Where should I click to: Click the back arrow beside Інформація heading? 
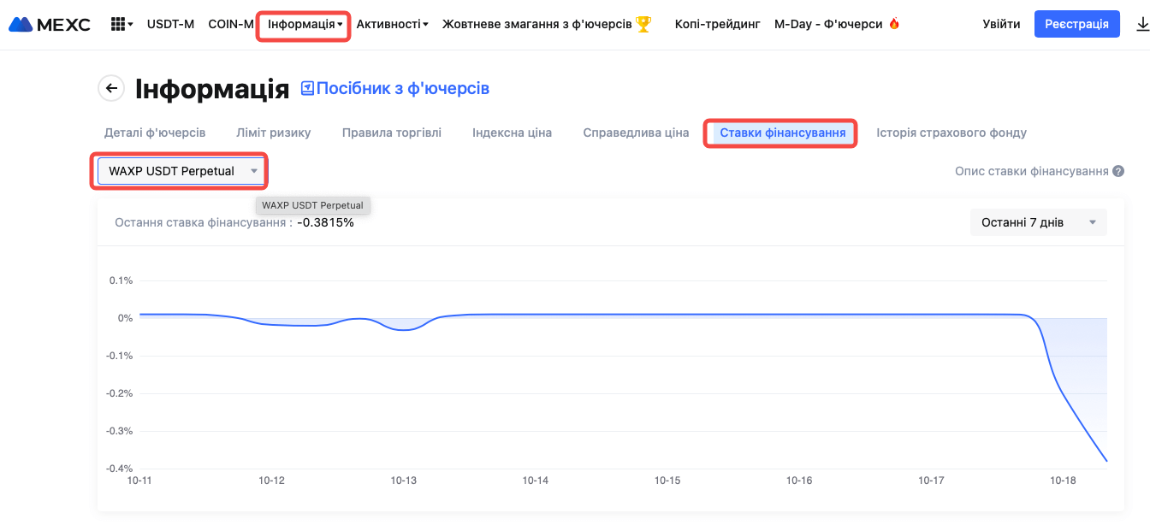pyautogui.click(x=111, y=88)
